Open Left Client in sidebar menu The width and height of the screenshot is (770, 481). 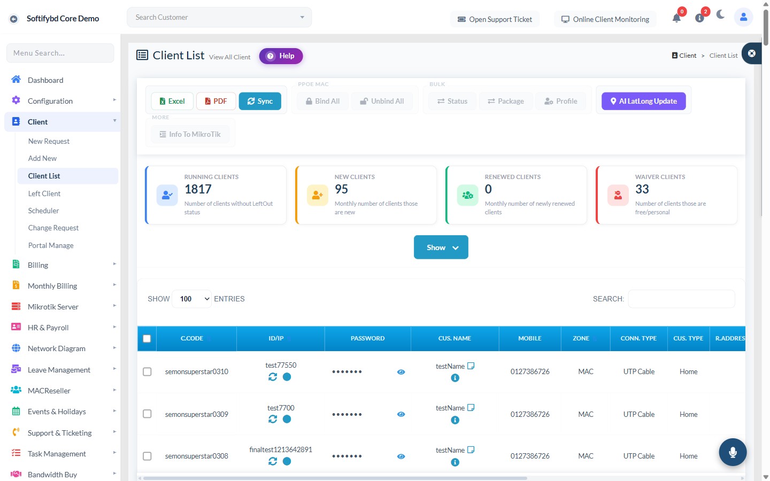[x=44, y=193]
